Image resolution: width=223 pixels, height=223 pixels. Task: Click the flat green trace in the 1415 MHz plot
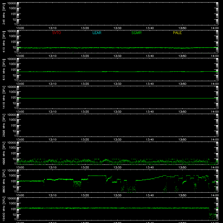point(117,98)
